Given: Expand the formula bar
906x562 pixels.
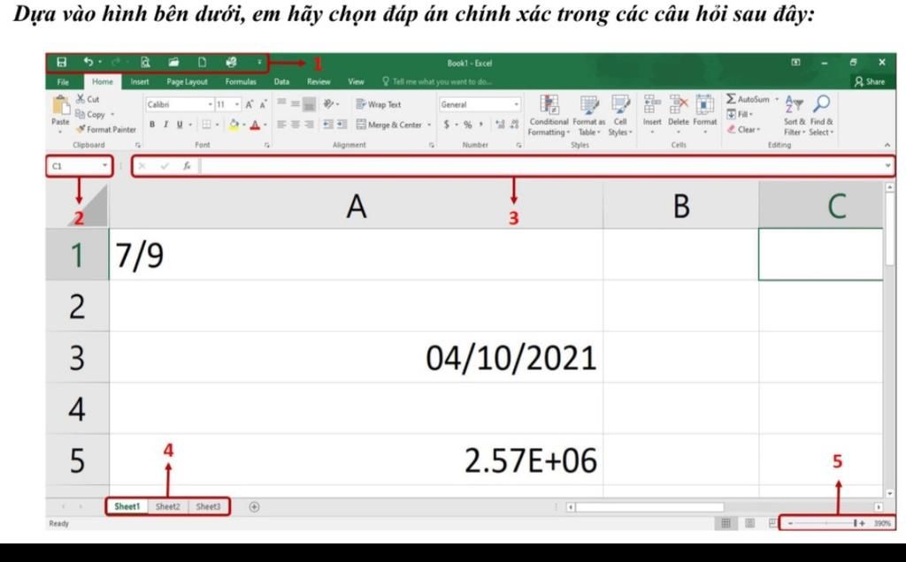Looking at the screenshot, I should (x=887, y=165).
